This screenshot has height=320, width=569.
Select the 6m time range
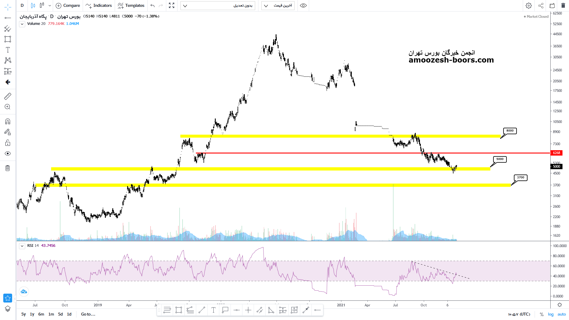click(41, 314)
